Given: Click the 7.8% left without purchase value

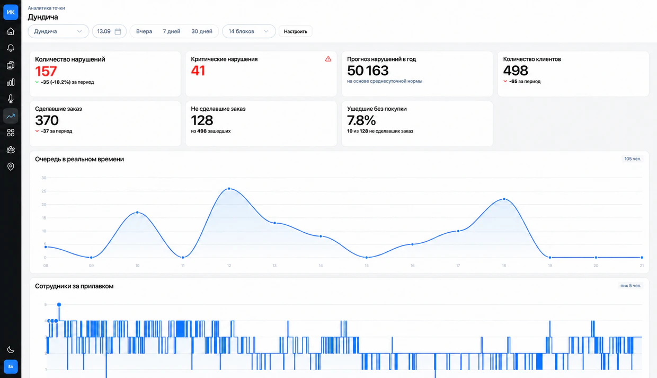Looking at the screenshot, I should coord(361,120).
